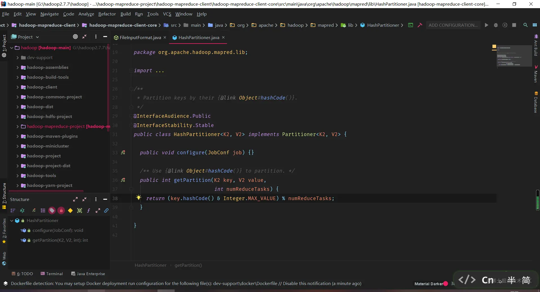Click the Build hammer icon

tap(420, 25)
